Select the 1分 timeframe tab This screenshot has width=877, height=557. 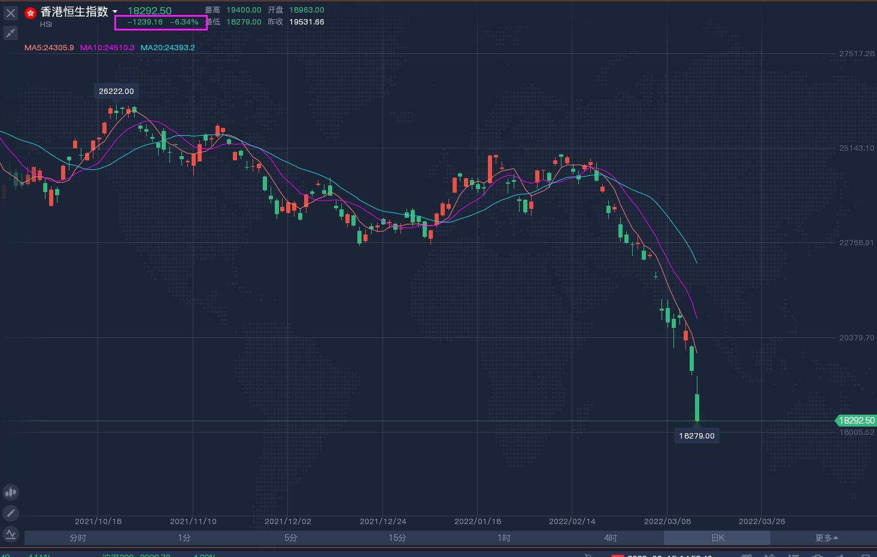click(x=184, y=538)
